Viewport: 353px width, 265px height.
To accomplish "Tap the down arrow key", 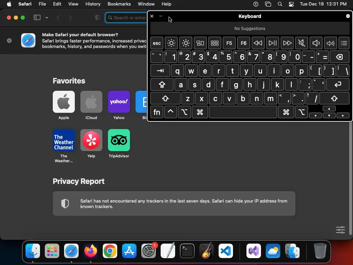I will [x=329, y=116].
